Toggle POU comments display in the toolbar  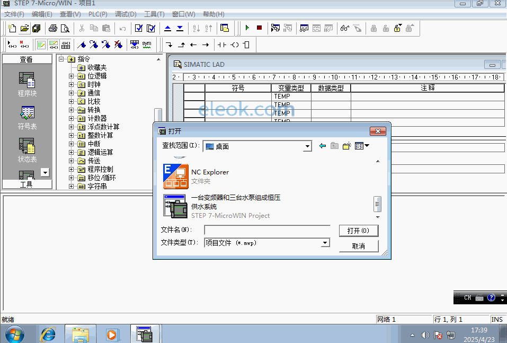pyautogui.click(x=41, y=45)
